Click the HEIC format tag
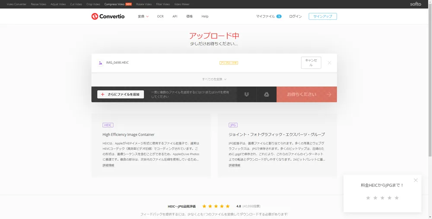Viewport: 432px width, 219px height. 108,125
